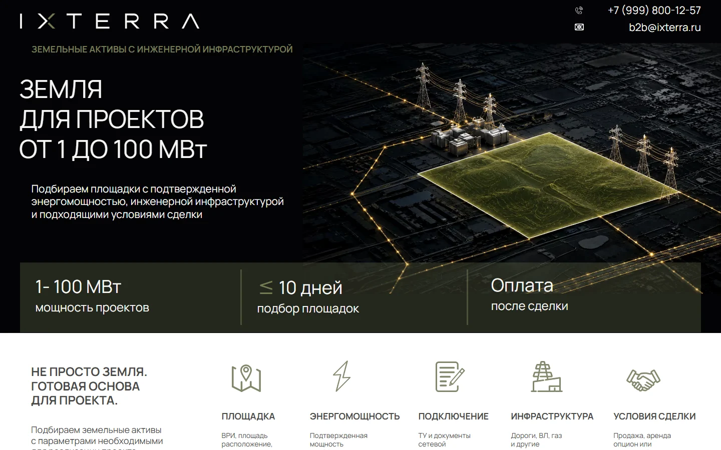Click the map pin Площадка icon
The width and height of the screenshot is (721, 450).
[x=246, y=378]
